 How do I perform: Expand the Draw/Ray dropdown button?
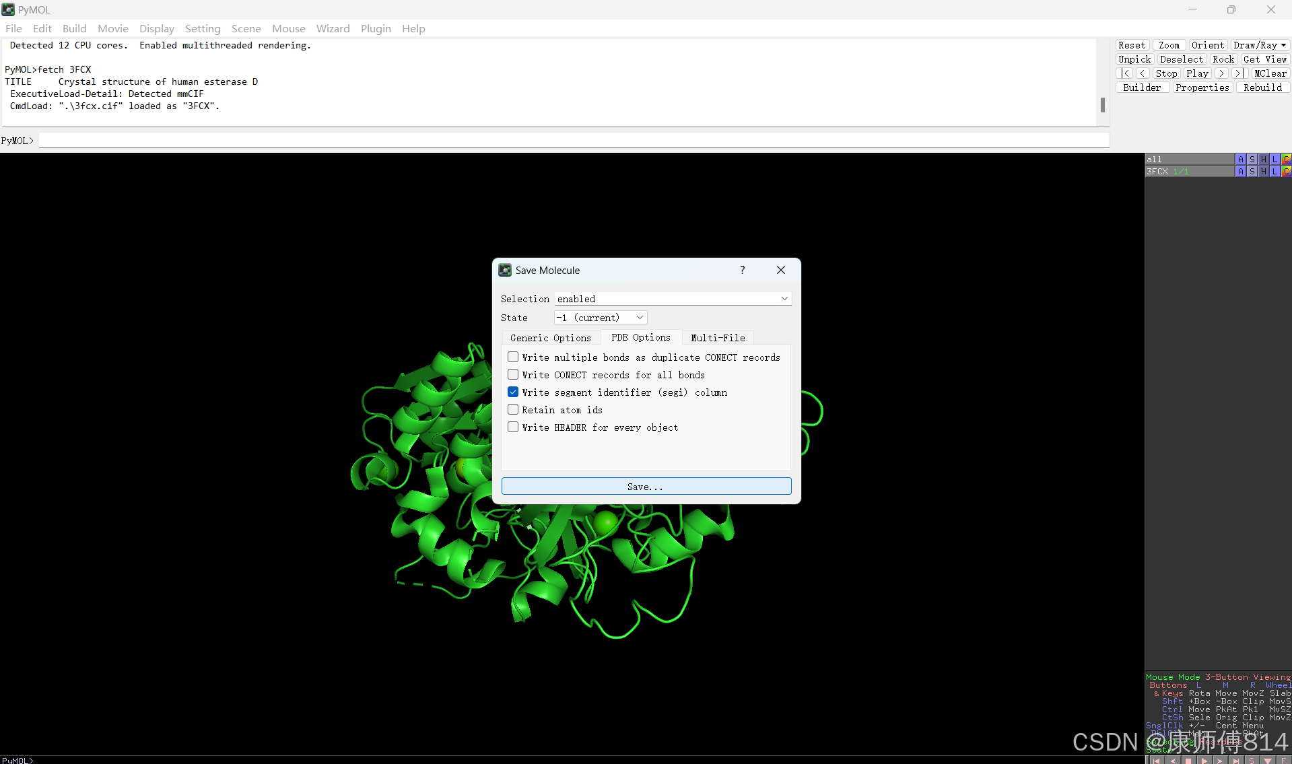coord(1260,45)
